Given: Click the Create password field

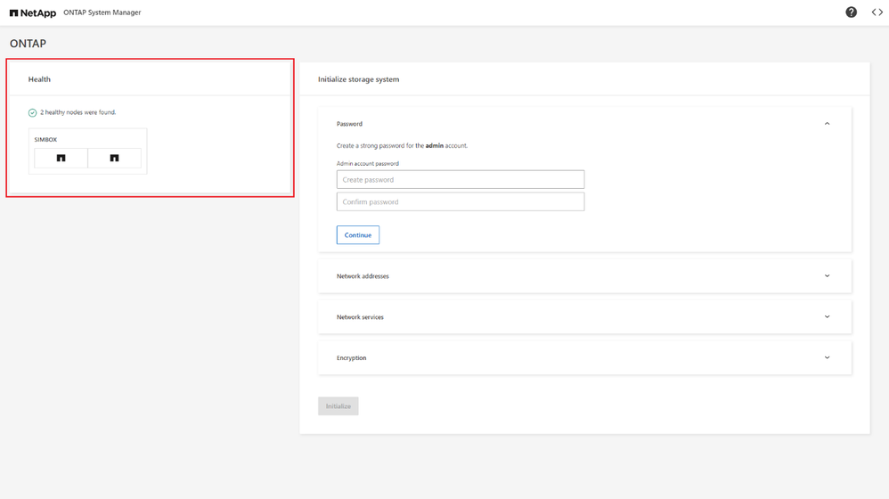Looking at the screenshot, I should [460, 180].
